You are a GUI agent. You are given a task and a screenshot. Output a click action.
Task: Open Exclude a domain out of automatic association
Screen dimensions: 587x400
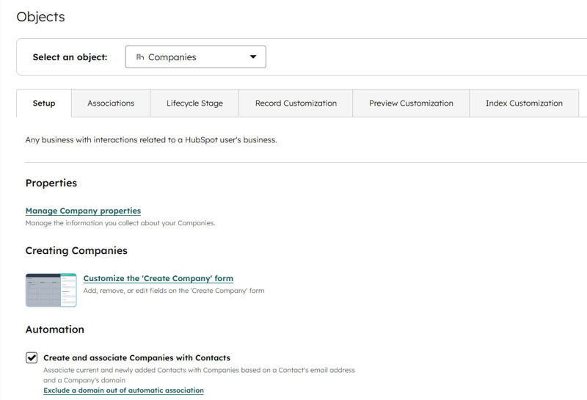(123, 390)
